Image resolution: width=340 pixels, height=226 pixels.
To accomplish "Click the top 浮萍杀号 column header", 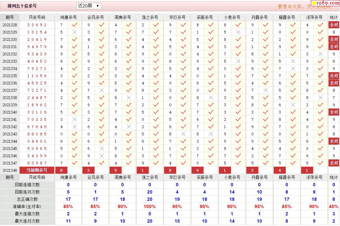I will (314, 17).
